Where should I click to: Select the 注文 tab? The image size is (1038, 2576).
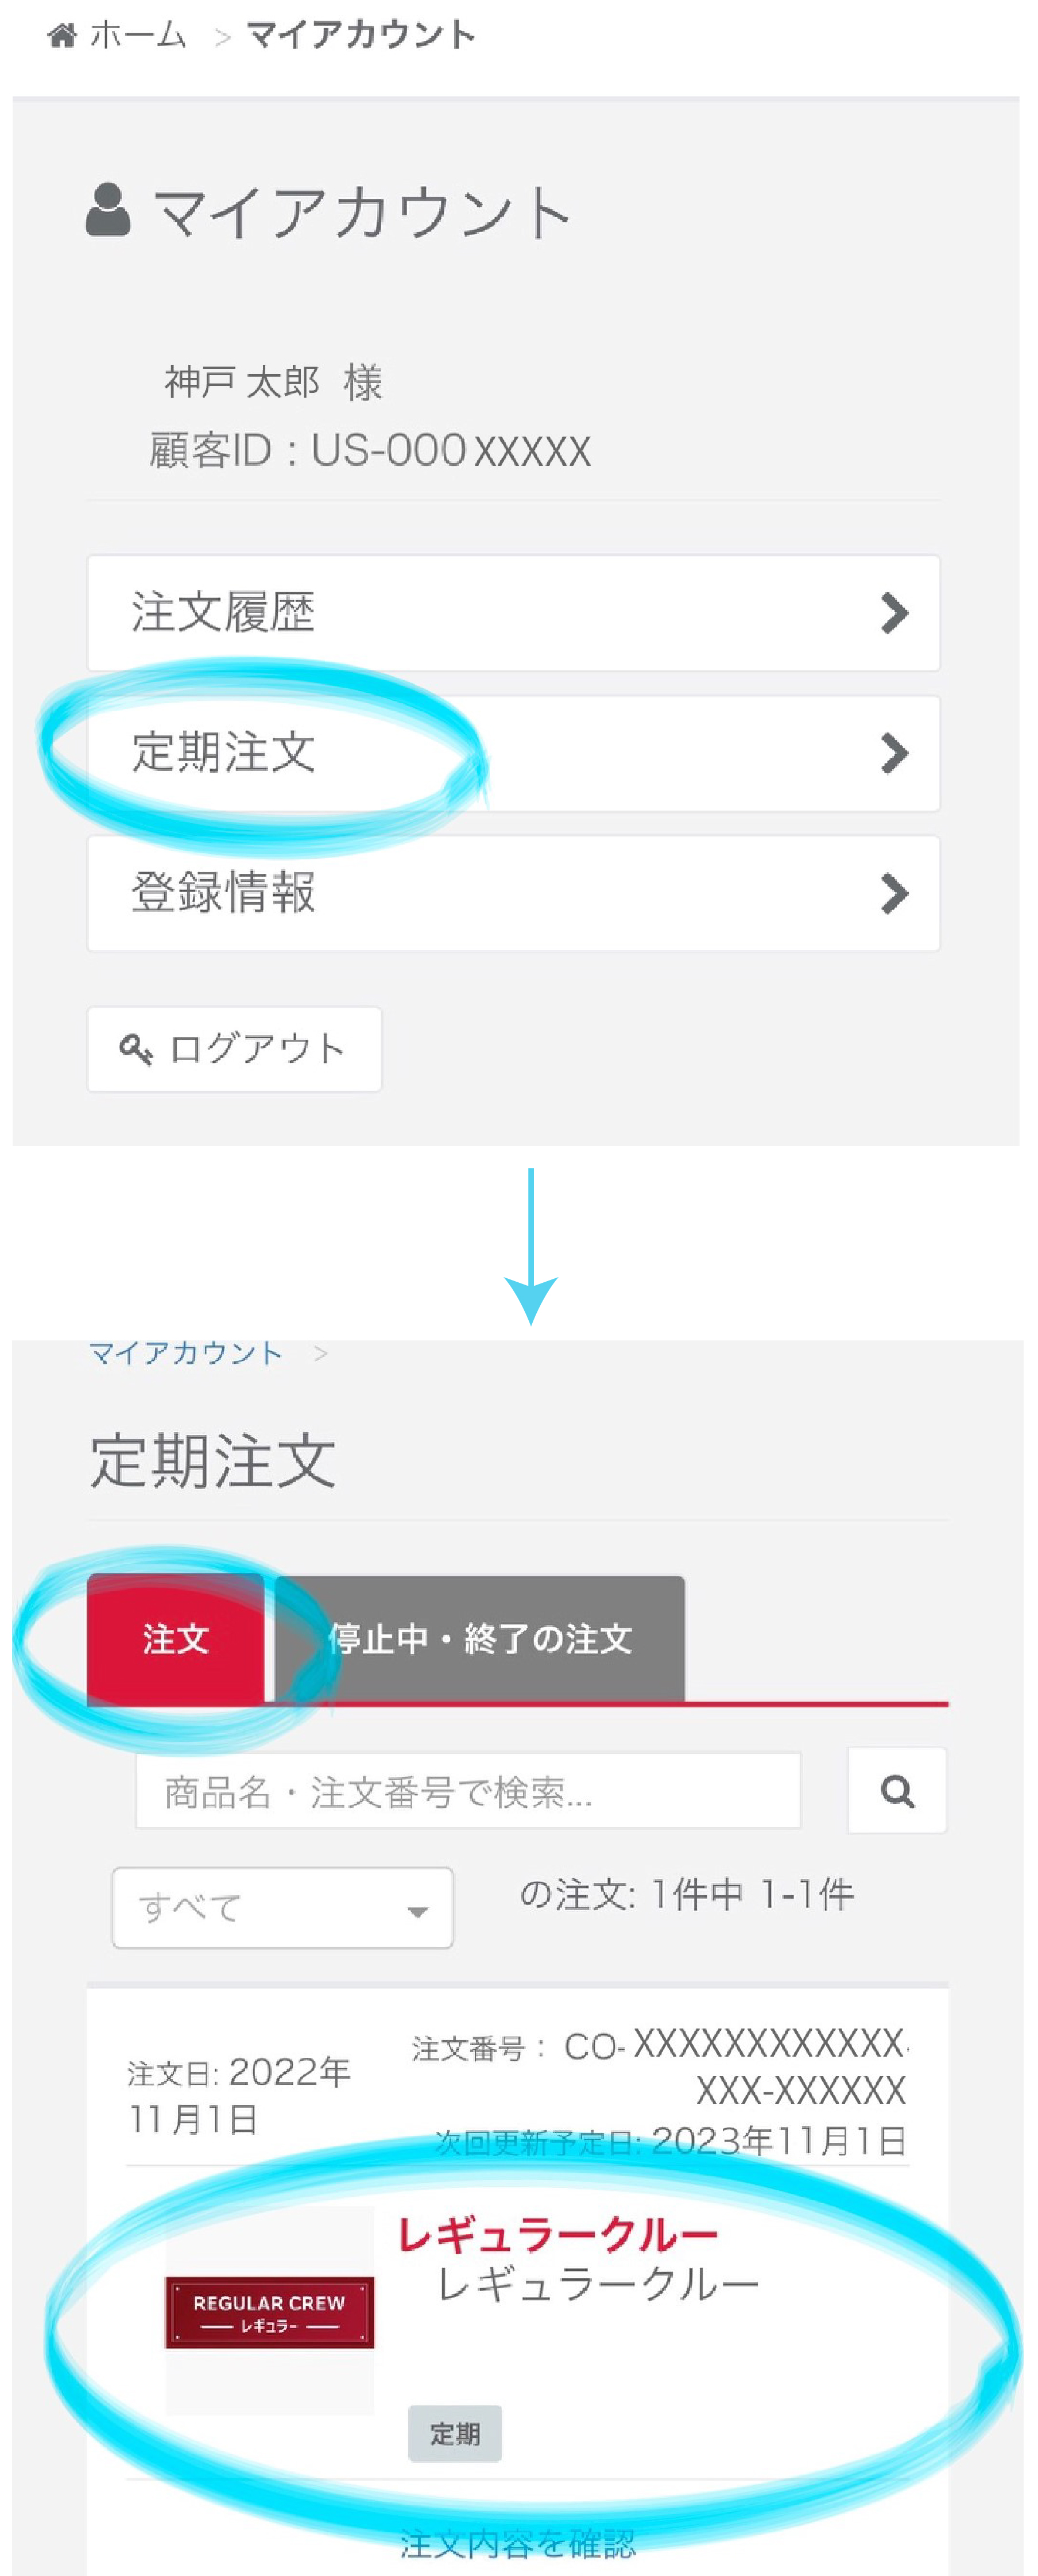tap(176, 1639)
